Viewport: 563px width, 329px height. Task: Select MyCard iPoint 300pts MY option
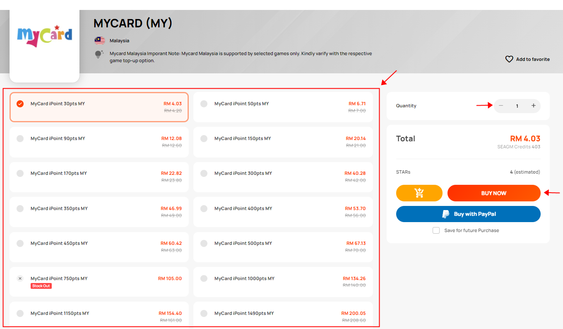tap(283, 177)
